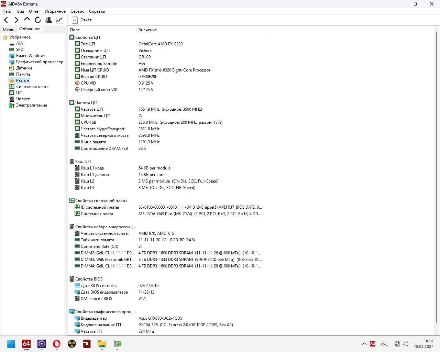Click the Отчёт report toolbar button
This screenshot has height=352, width=440.
(81, 20)
